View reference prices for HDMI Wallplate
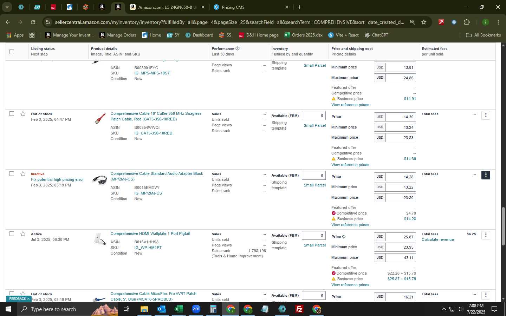Viewport: 506px width, 316px height. pos(350,285)
